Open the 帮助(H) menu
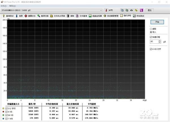 12,6
